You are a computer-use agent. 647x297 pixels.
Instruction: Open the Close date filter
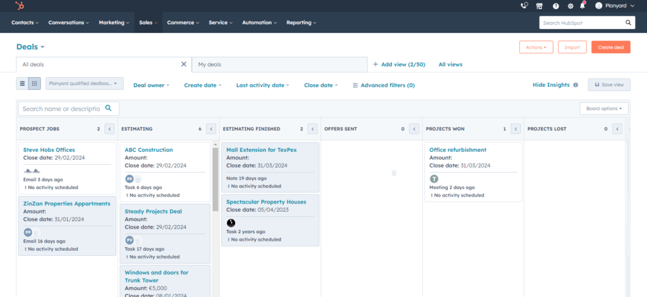click(x=320, y=85)
